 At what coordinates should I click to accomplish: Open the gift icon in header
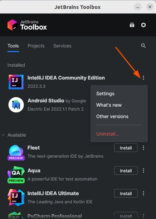coord(132,25)
